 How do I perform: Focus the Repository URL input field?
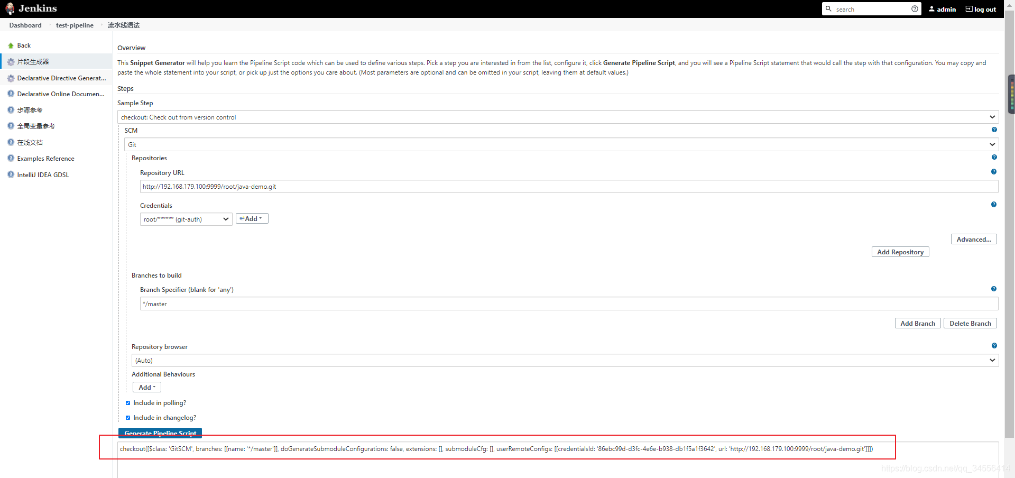click(569, 187)
